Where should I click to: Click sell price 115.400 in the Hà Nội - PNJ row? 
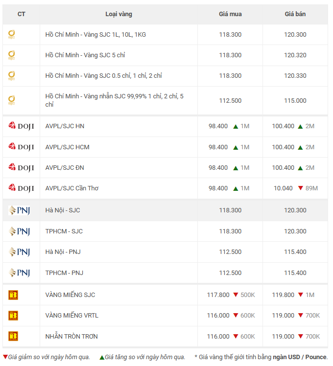click(x=295, y=252)
